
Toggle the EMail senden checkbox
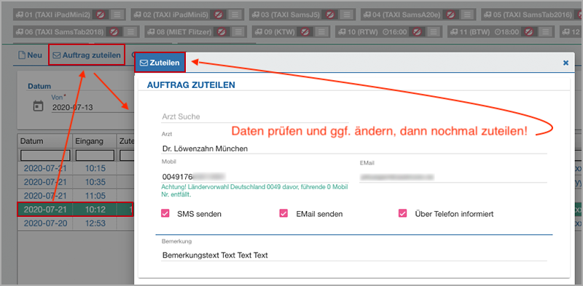283,213
